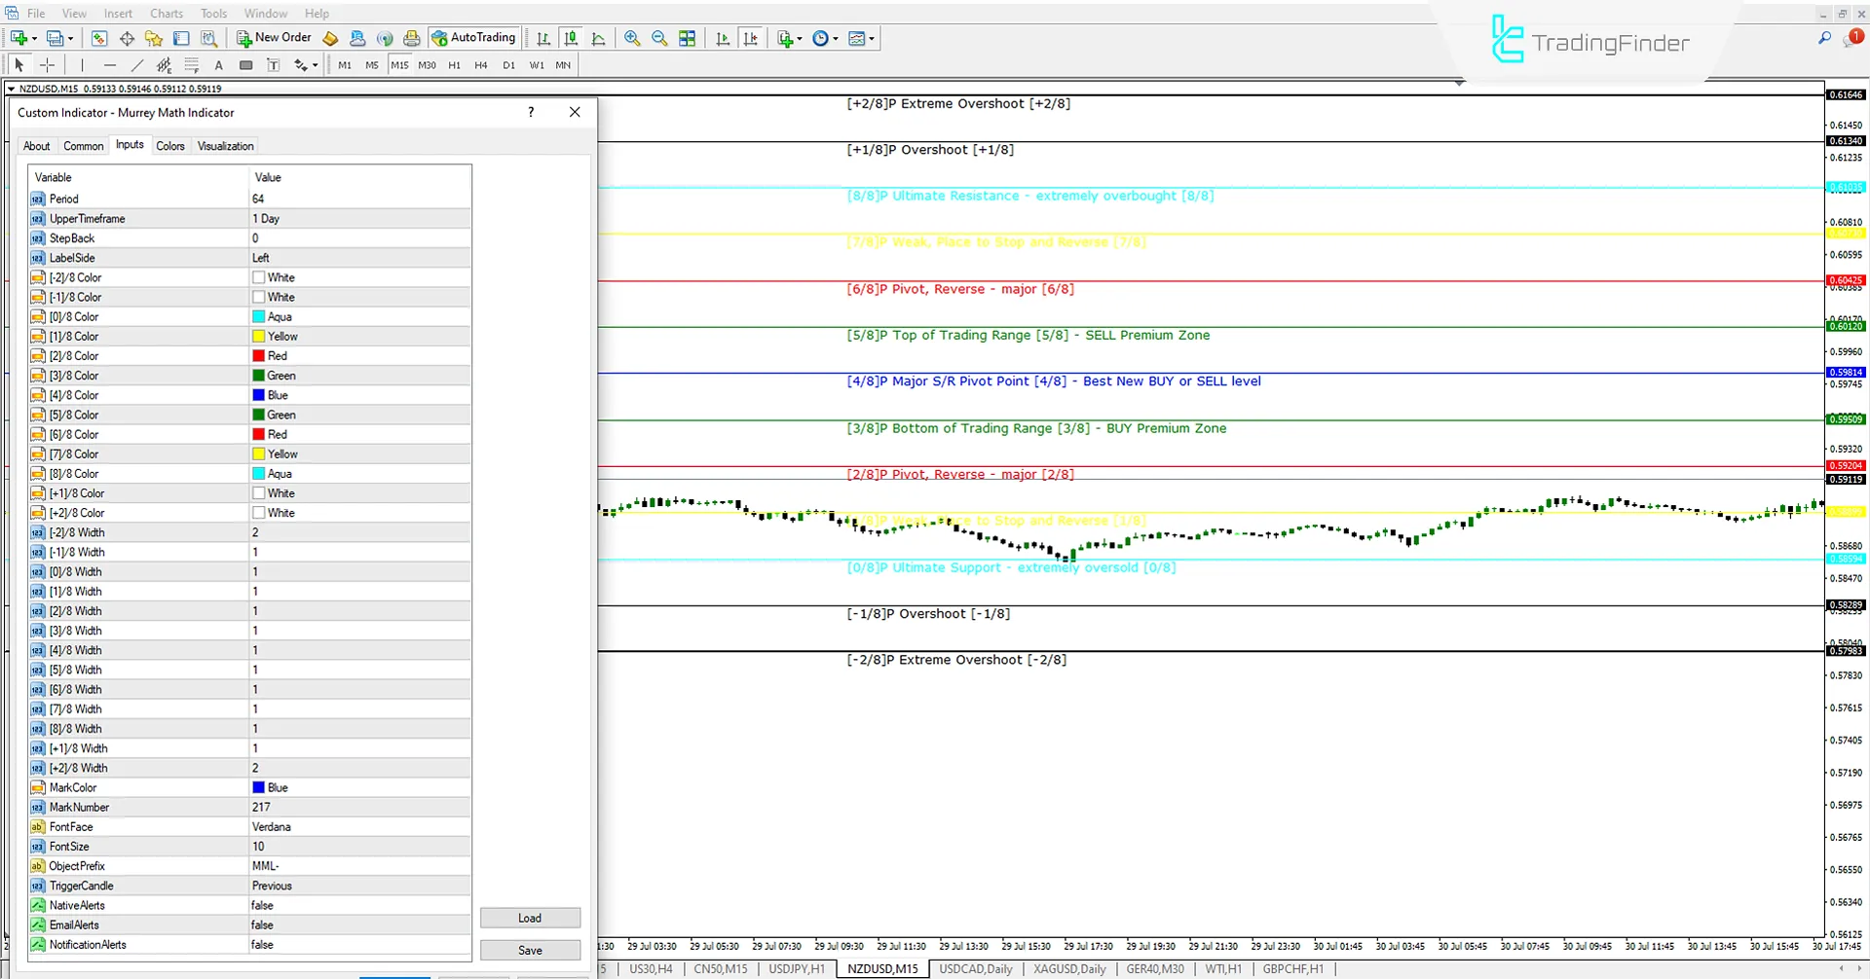This screenshot has width=1870, height=979.
Task: Enable AutoTrading
Action: tap(474, 38)
